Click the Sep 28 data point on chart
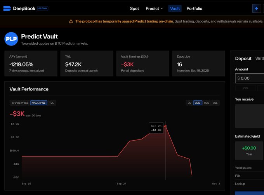Screen dimensions: 264x195 coord(165,126)
